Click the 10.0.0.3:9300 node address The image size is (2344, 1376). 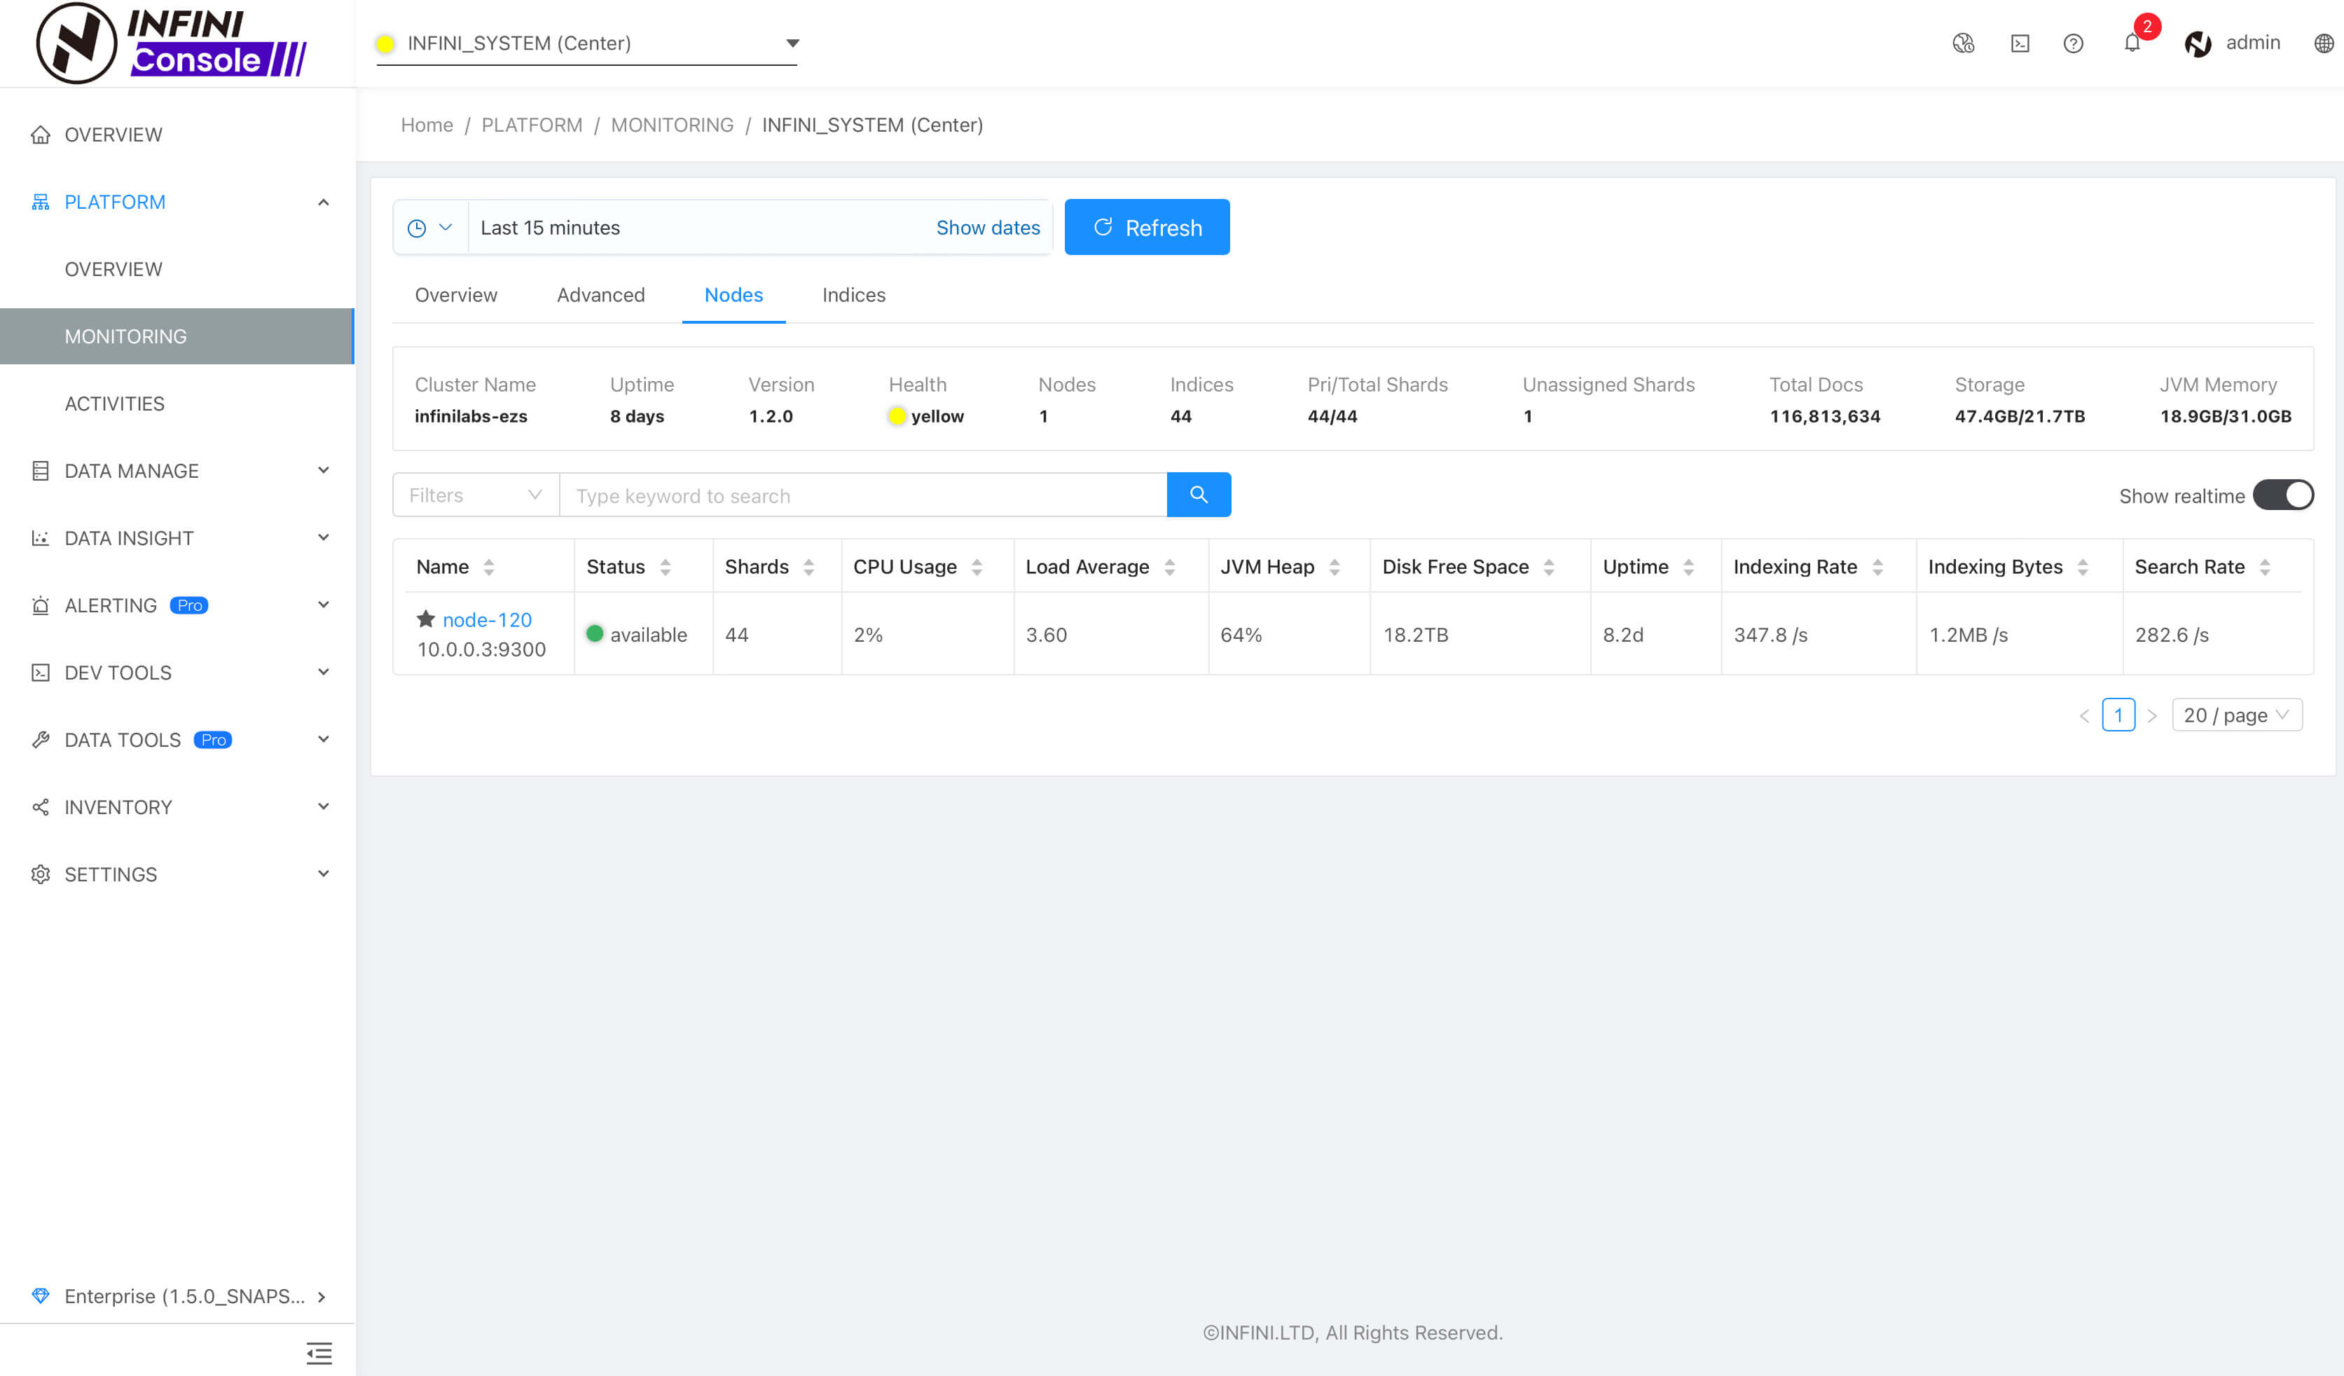(x=481, y=649)
